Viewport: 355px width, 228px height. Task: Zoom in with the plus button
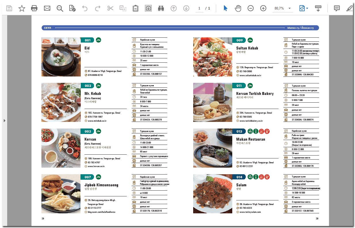pos(263,8)
